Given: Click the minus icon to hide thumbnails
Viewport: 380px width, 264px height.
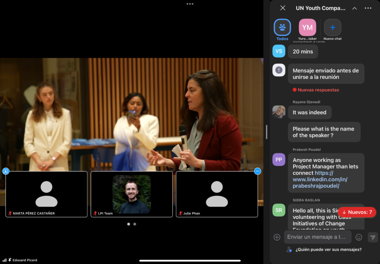Looking at the screenshot, I should point(258,171).
